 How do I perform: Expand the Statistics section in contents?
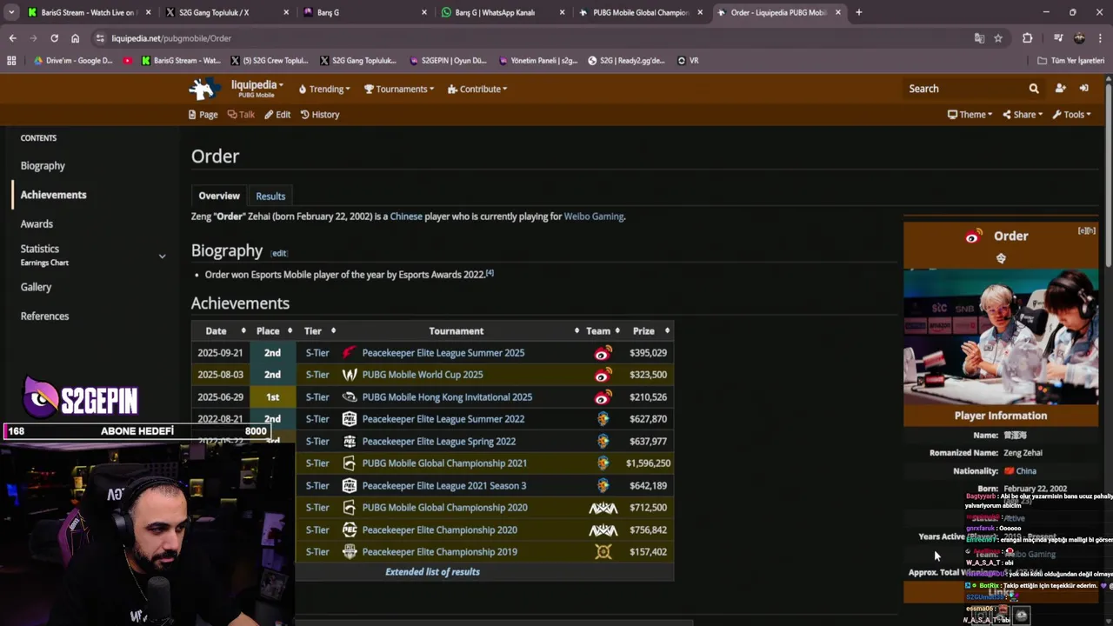coord(162,256)
